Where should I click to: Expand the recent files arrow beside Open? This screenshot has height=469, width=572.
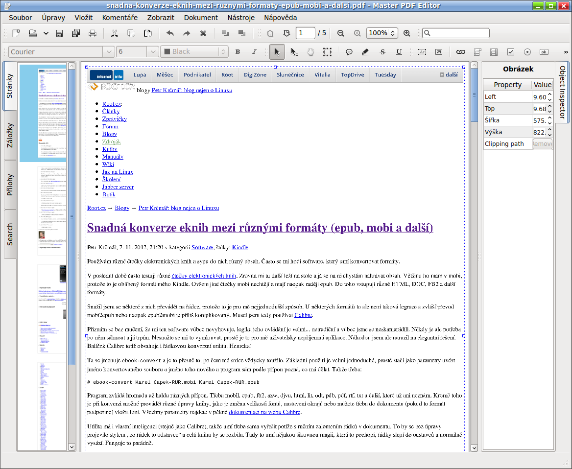[46, 33]
